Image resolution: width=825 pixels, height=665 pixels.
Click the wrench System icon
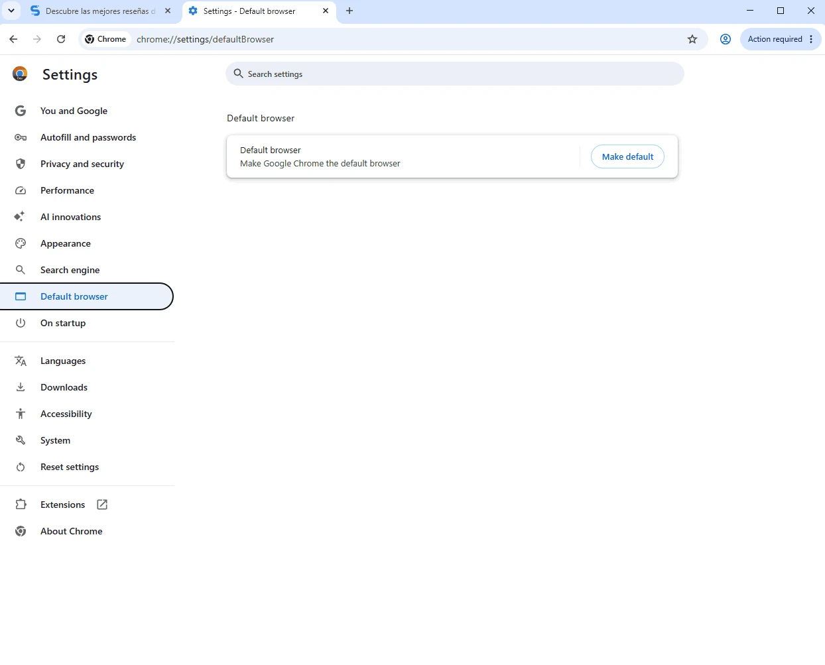tap(21, 440)
